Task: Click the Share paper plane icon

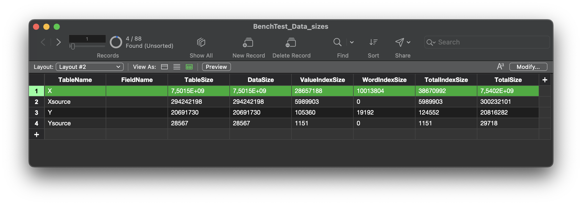Action: tap(400, 42)
